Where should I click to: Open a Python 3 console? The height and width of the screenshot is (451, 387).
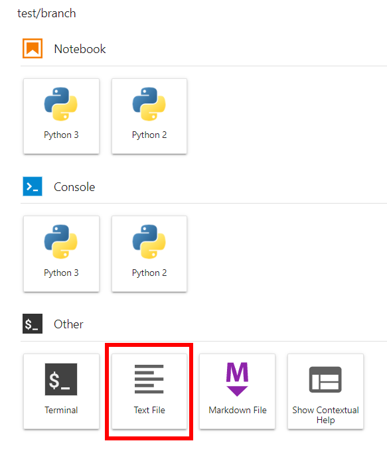click(61, 254)
